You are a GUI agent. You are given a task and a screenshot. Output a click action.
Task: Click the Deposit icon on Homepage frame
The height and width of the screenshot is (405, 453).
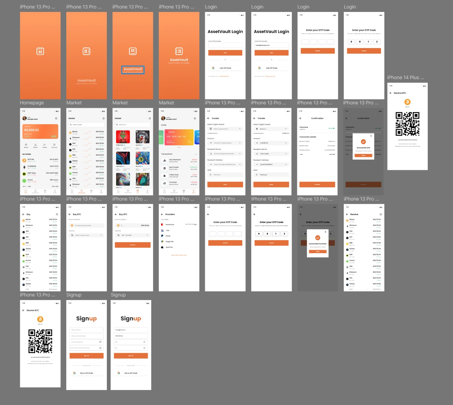[x=26, y=145]
